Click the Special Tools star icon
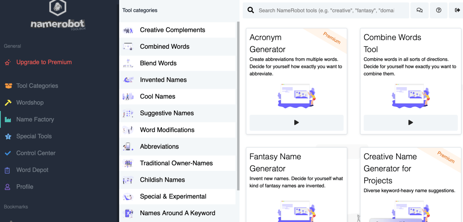Screen dimensions: 463x222 point(8,136)
